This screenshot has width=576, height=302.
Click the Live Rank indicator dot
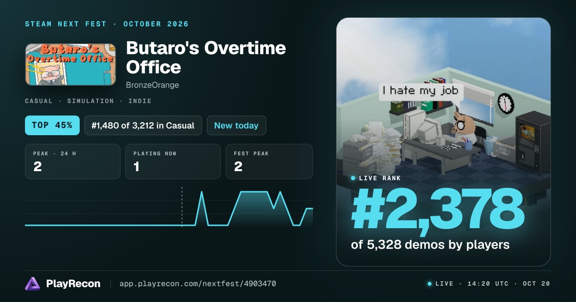point(353,178)
